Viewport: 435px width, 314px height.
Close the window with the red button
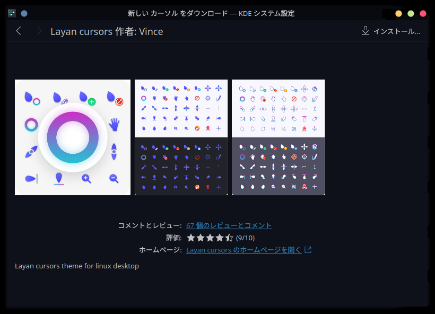click(x=423, y=14)
